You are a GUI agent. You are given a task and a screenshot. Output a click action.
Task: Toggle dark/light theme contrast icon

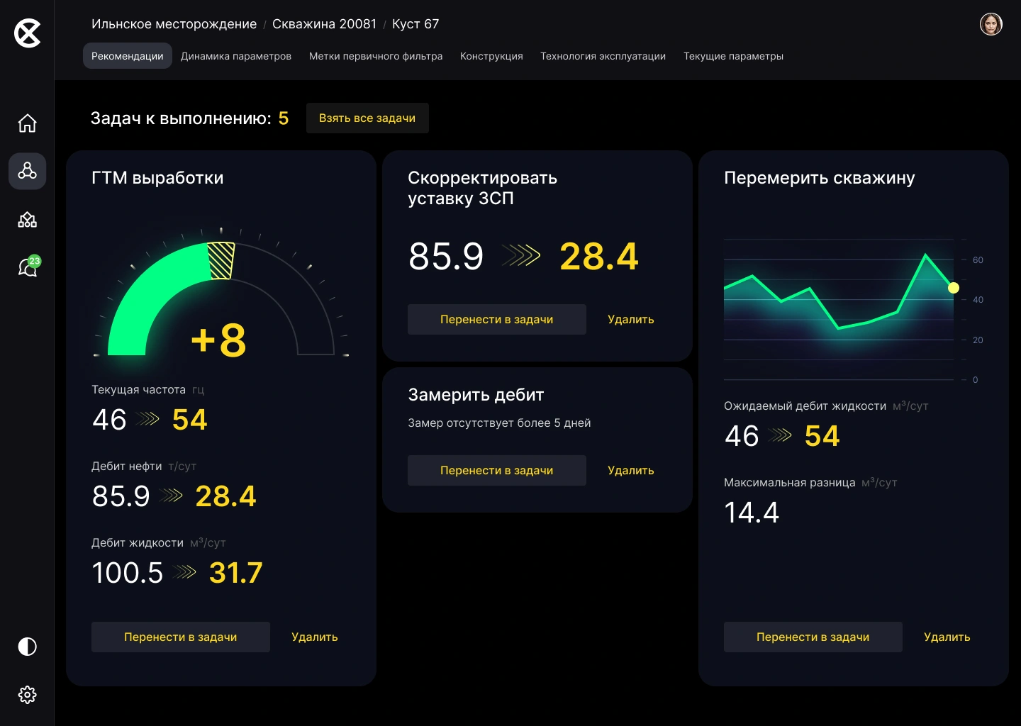tap(28, 647)
